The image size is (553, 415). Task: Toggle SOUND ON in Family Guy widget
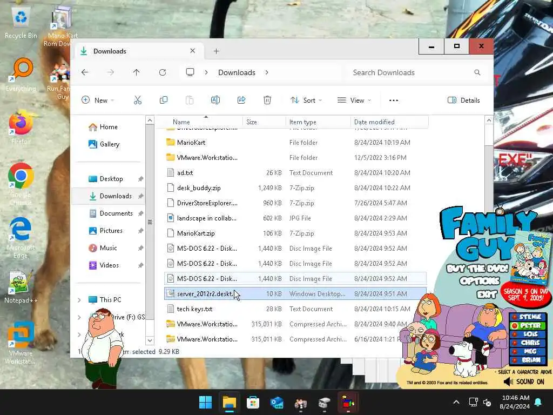click(524, 382)
